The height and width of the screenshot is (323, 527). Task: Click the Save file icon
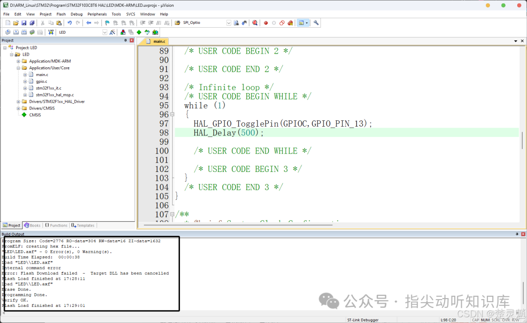click(24, 23)
